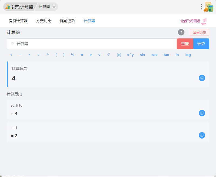Copy the sqrt(16) history result

click(202, 113)
